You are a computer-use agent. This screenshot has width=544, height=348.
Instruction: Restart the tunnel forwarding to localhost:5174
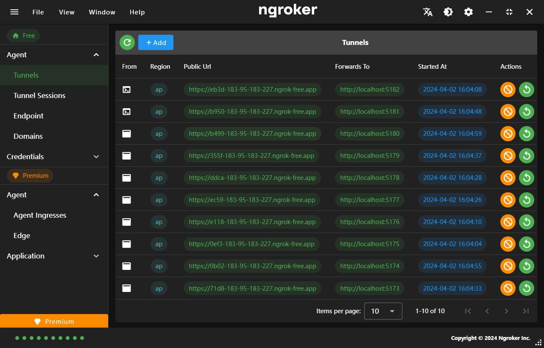pyautogui.click(x=527, y=266)
